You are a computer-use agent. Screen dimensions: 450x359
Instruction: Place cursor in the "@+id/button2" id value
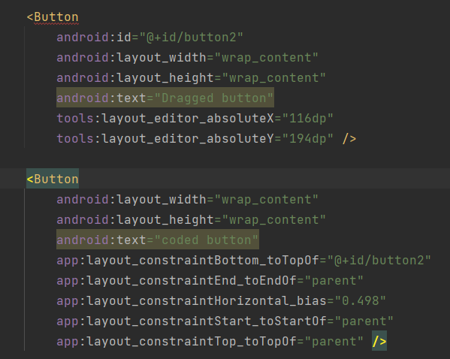[191, 38]
